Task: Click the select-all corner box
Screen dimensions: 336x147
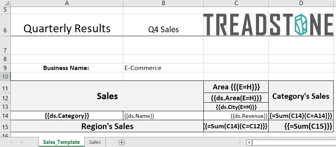Action: tap(5, 3)
